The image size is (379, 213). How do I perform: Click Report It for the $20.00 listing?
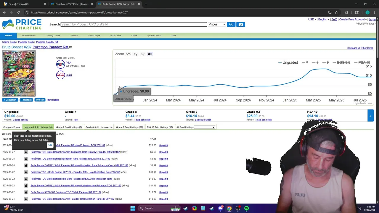pyautogui.click(x=163, y=146)
